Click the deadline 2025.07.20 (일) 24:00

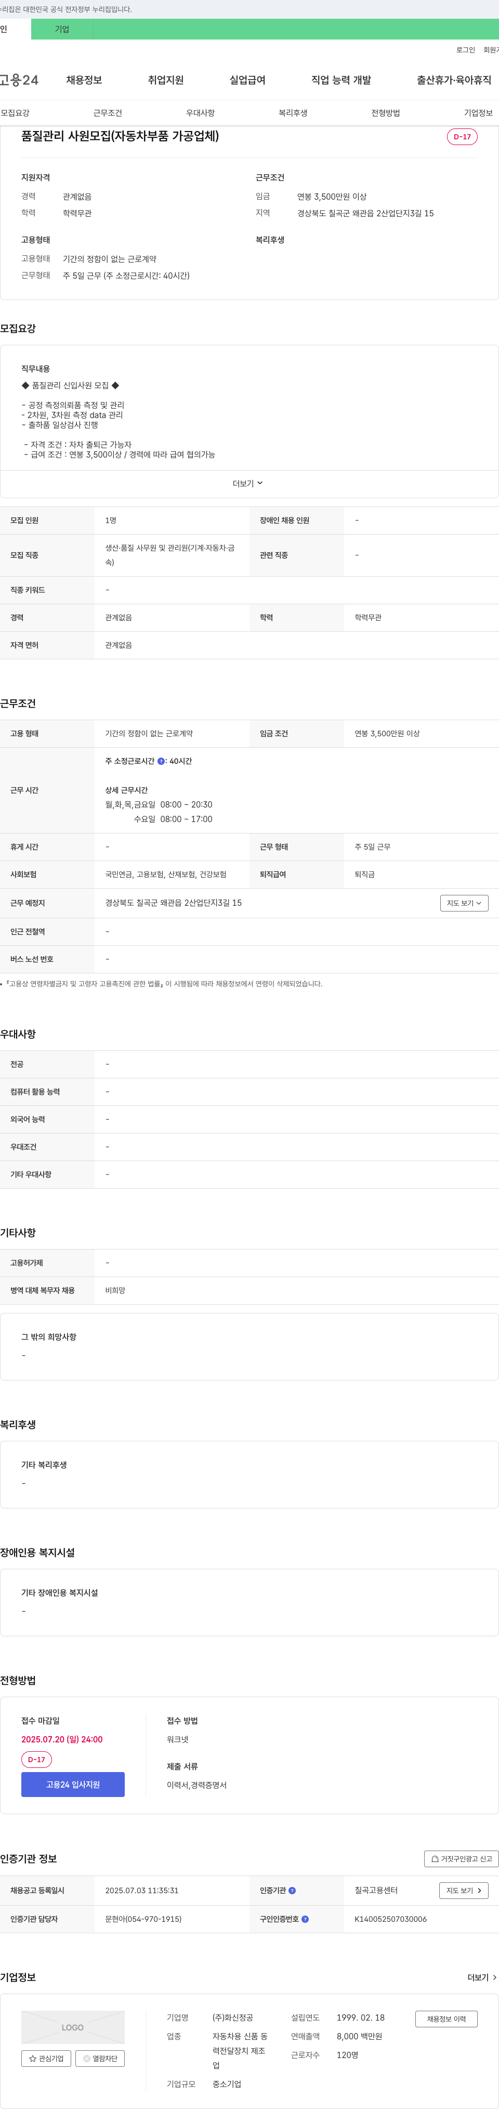[x=62, y=1739]
